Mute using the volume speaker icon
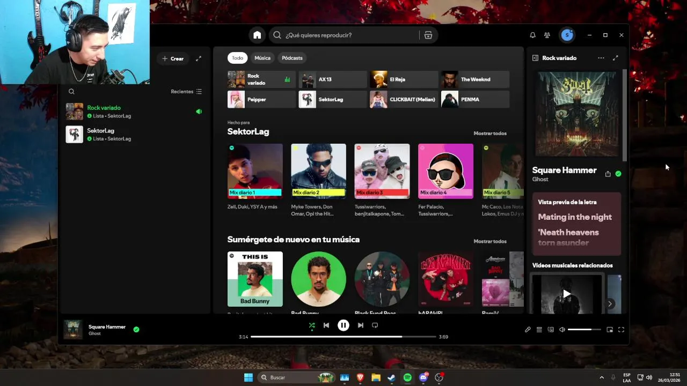 tap(562, 330)
